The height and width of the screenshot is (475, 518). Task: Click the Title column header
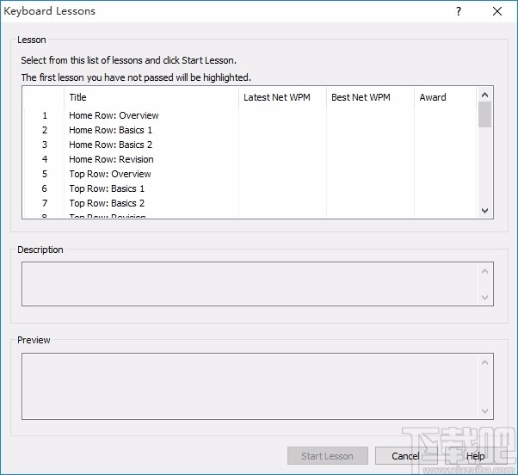click(x=151, y=97)
